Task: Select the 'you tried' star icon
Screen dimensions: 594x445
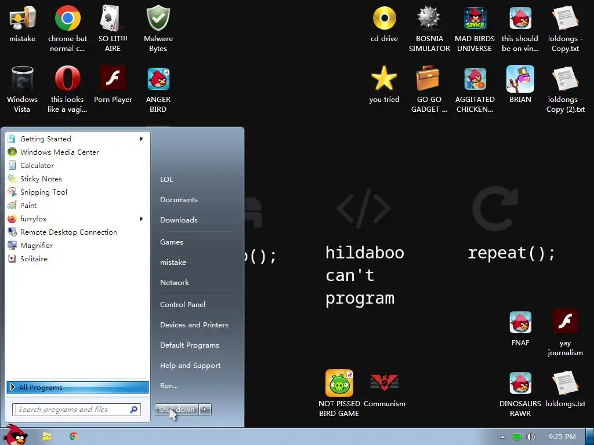Action: (x=385, y=78)
